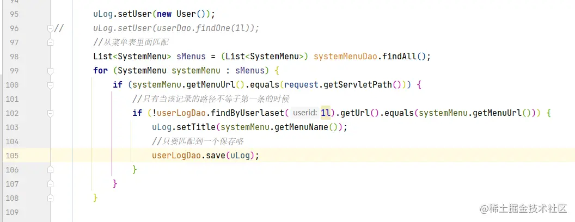
Task: Click 'userLogDao' in the save call line 105
Action: coord(176,156)
